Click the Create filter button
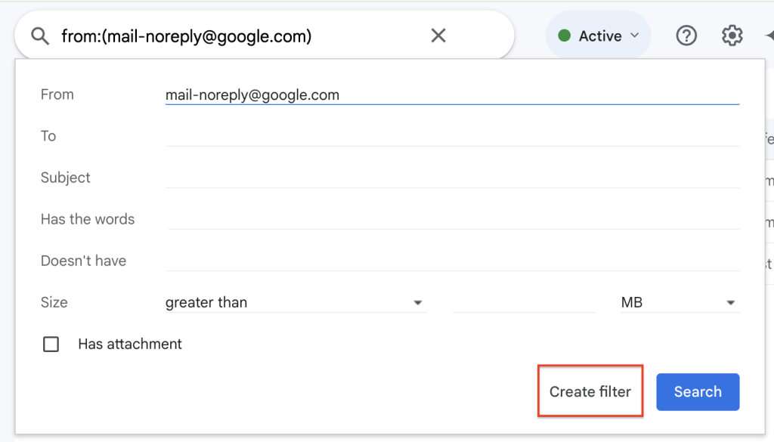Viewport: 774px width, 442px height. pos(590,391)
